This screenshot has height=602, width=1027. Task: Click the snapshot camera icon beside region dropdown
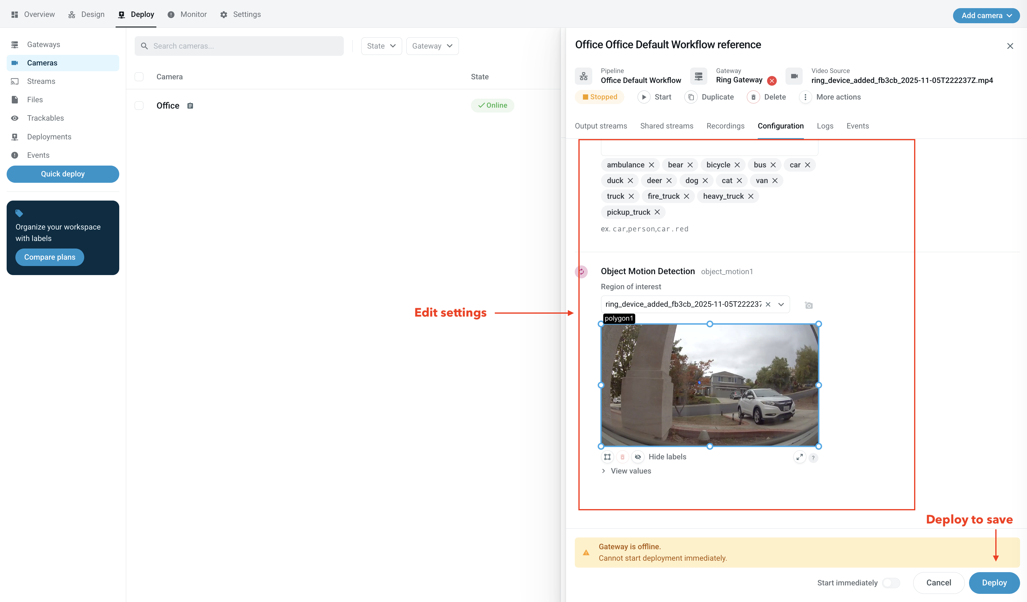coord(808,305)
